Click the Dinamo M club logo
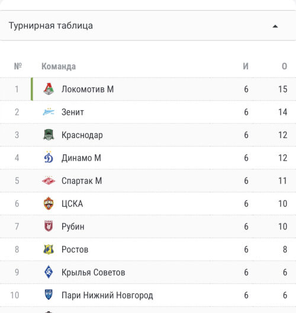Viewport: 296px width, 313px height. (x=49, y=157)
